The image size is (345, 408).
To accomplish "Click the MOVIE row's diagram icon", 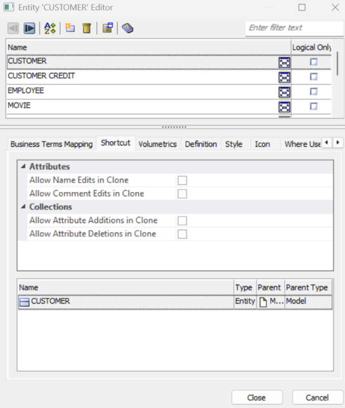I will (284, 107).
